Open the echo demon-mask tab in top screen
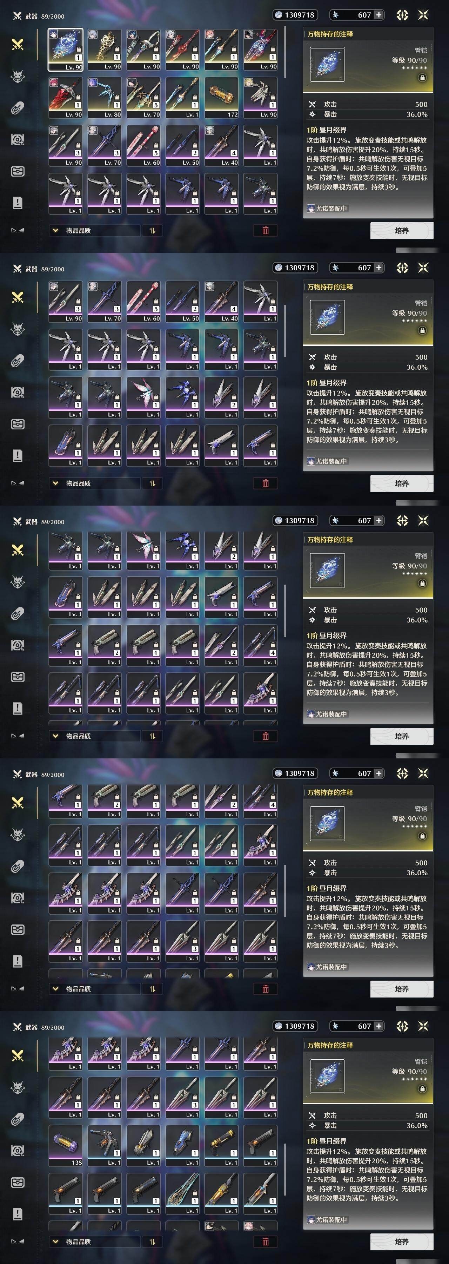Viewport: 449px width, 1264px height. (18, 76)
